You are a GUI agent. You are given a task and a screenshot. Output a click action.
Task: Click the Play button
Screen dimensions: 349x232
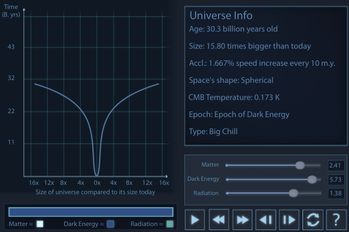point(195,220)
